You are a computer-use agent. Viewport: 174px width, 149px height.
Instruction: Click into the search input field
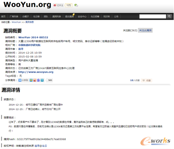[x=153, y=16]
